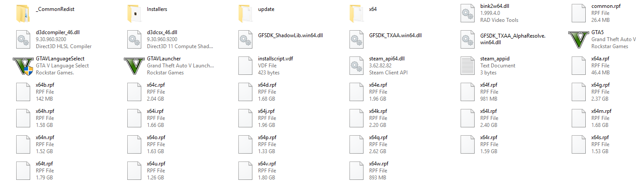Select the GTA5 application icon

point(578,39)
